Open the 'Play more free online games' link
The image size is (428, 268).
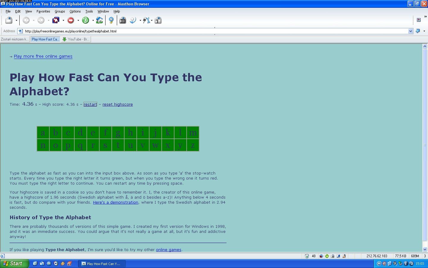[x=43, y=56]
